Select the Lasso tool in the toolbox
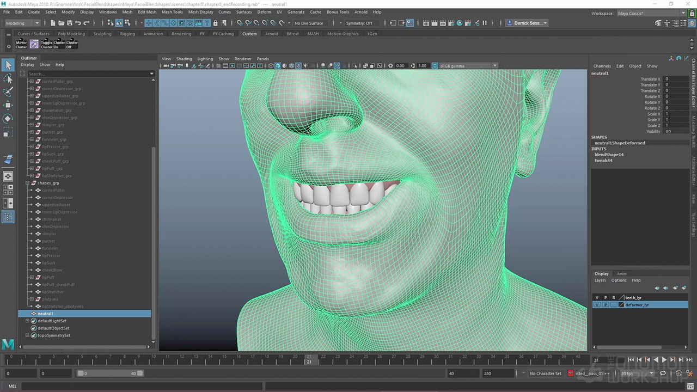Screen dimensions: 697x392 tap(8, 78)
